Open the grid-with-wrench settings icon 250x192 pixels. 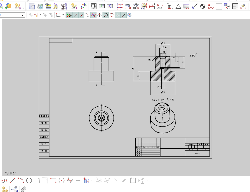56,6
